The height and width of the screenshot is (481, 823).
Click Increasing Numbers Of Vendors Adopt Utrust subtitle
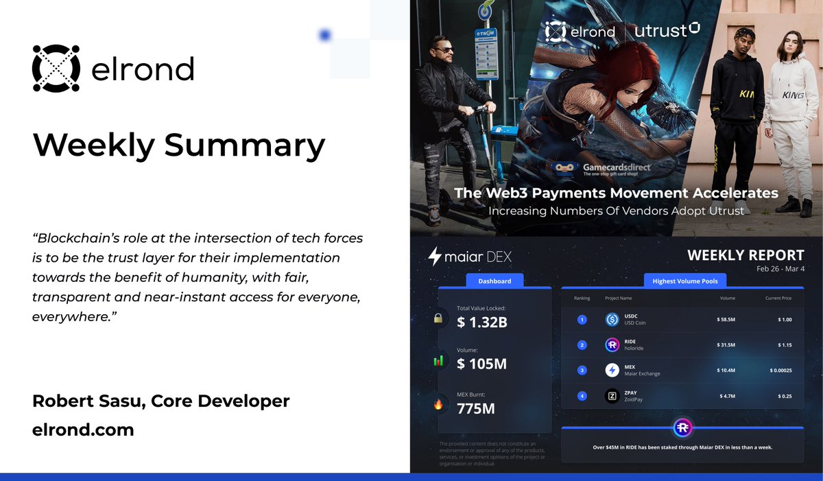pos(616,211)
